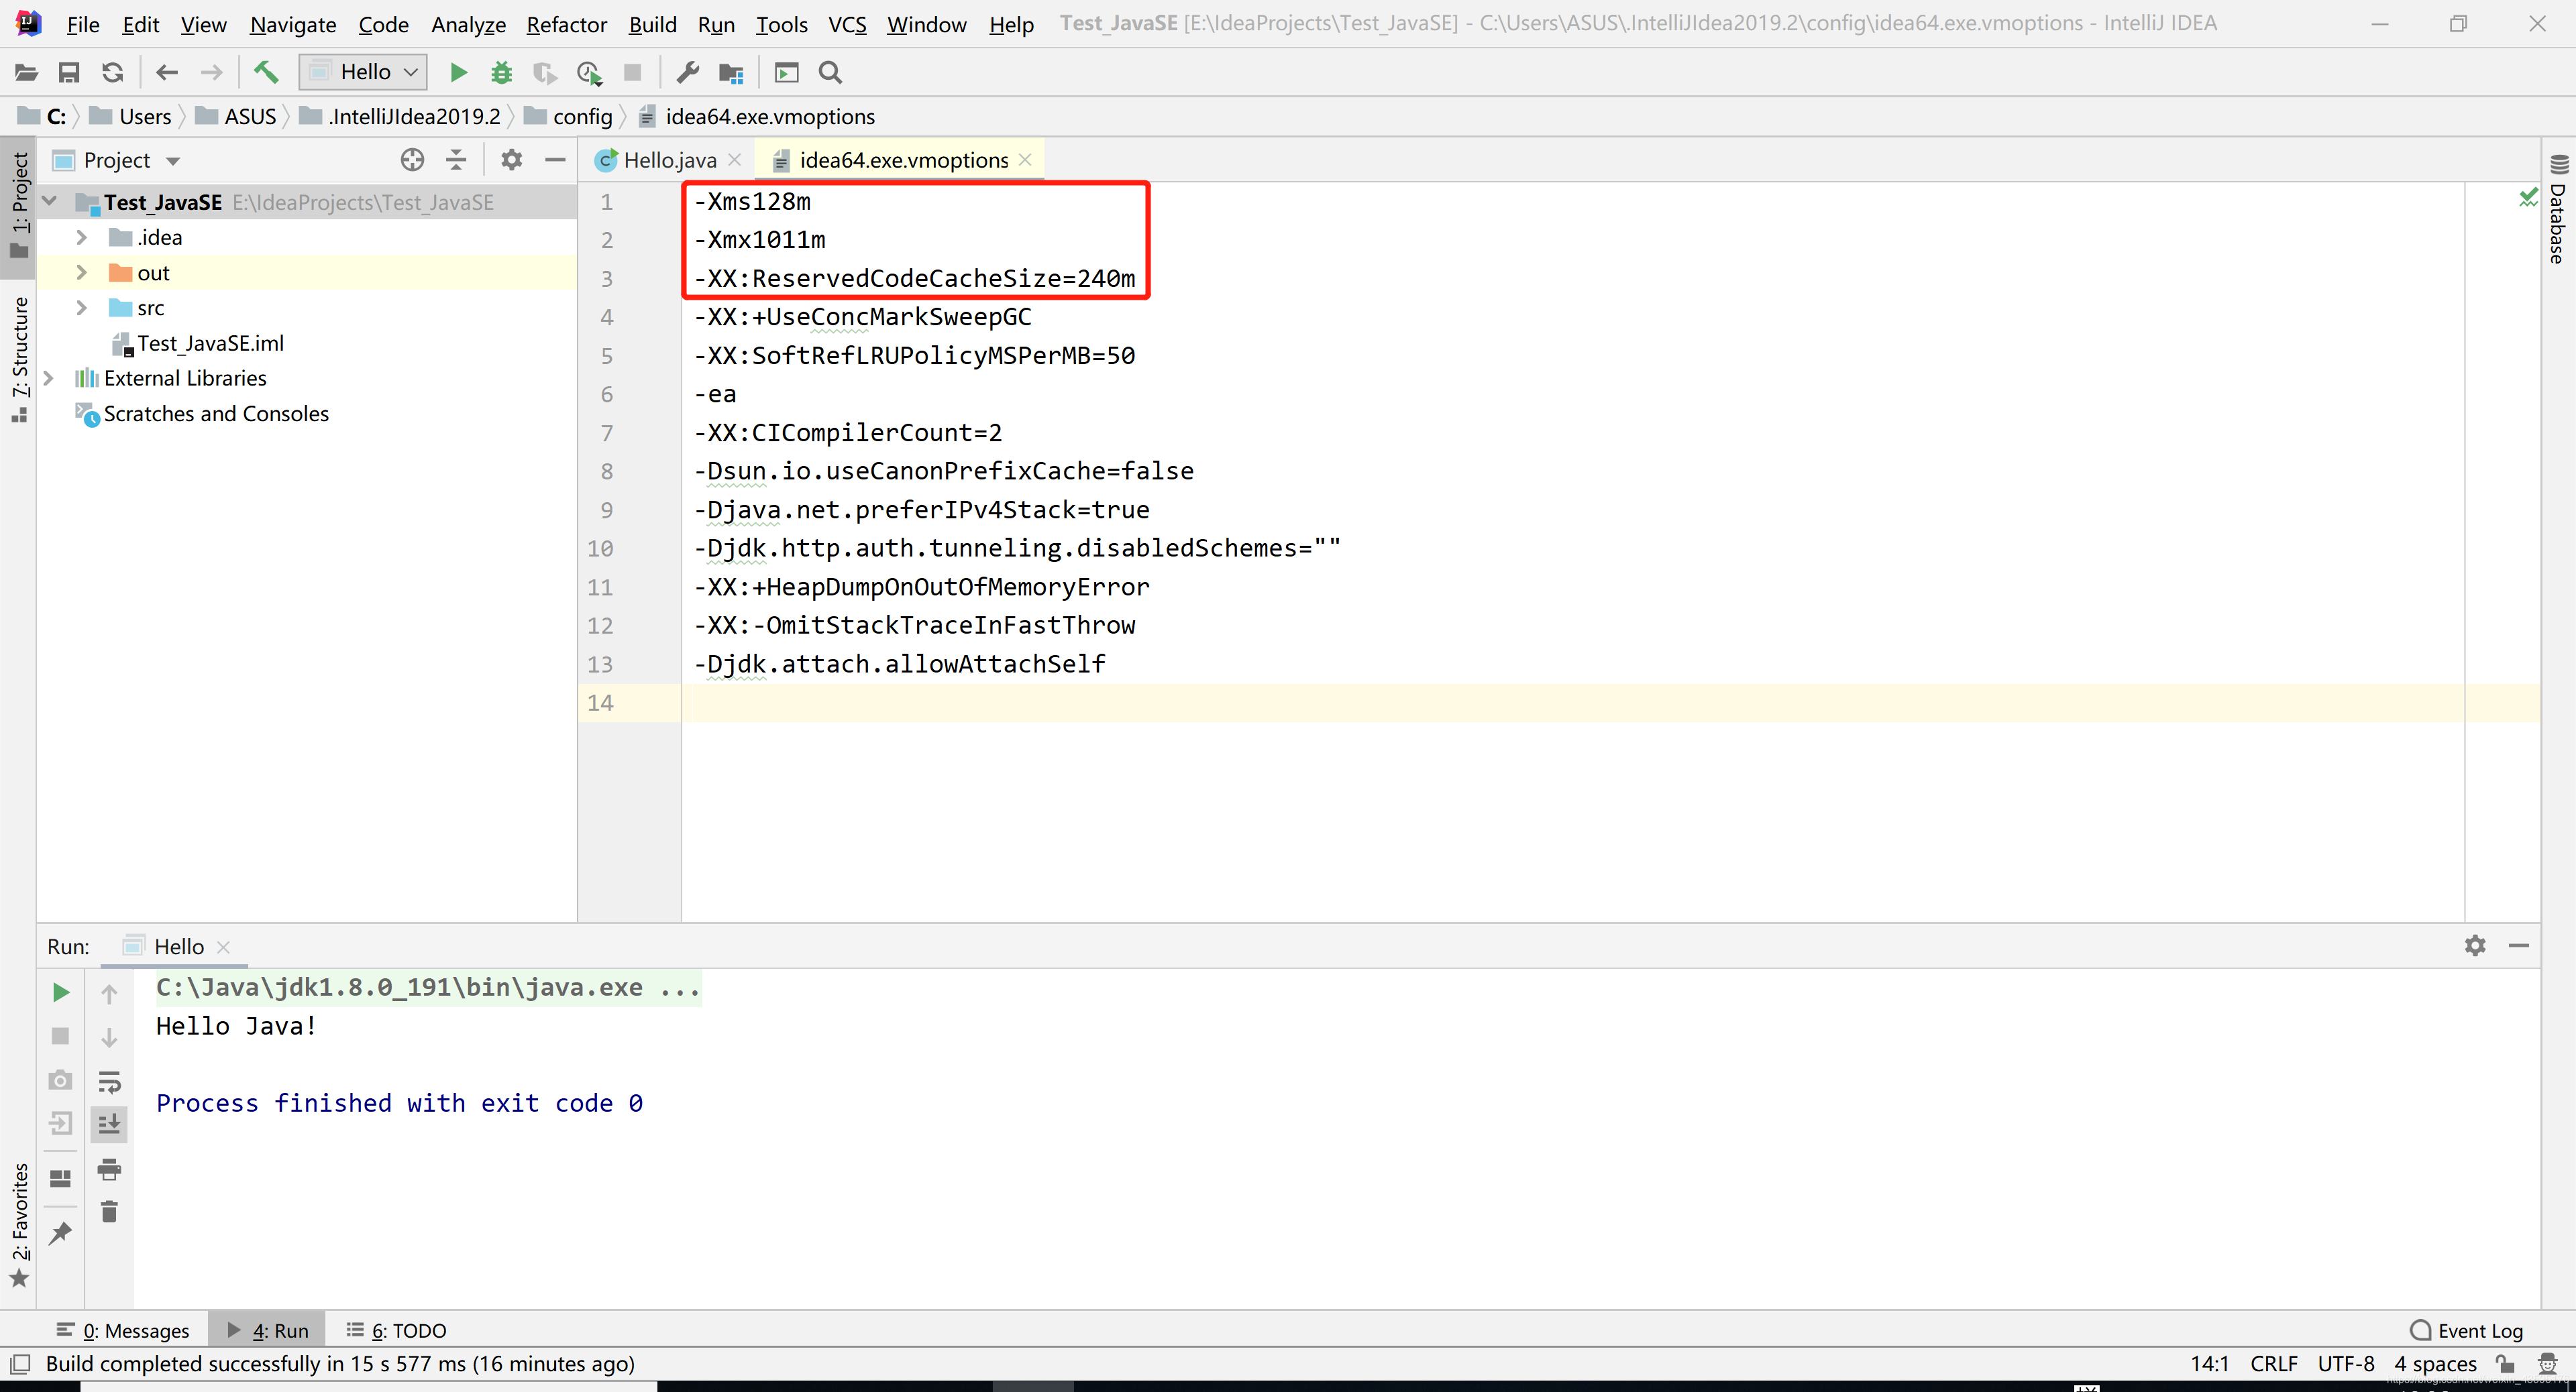Click 4 spaces indent setting

pyautogui.click(x=2435, y=1364)
